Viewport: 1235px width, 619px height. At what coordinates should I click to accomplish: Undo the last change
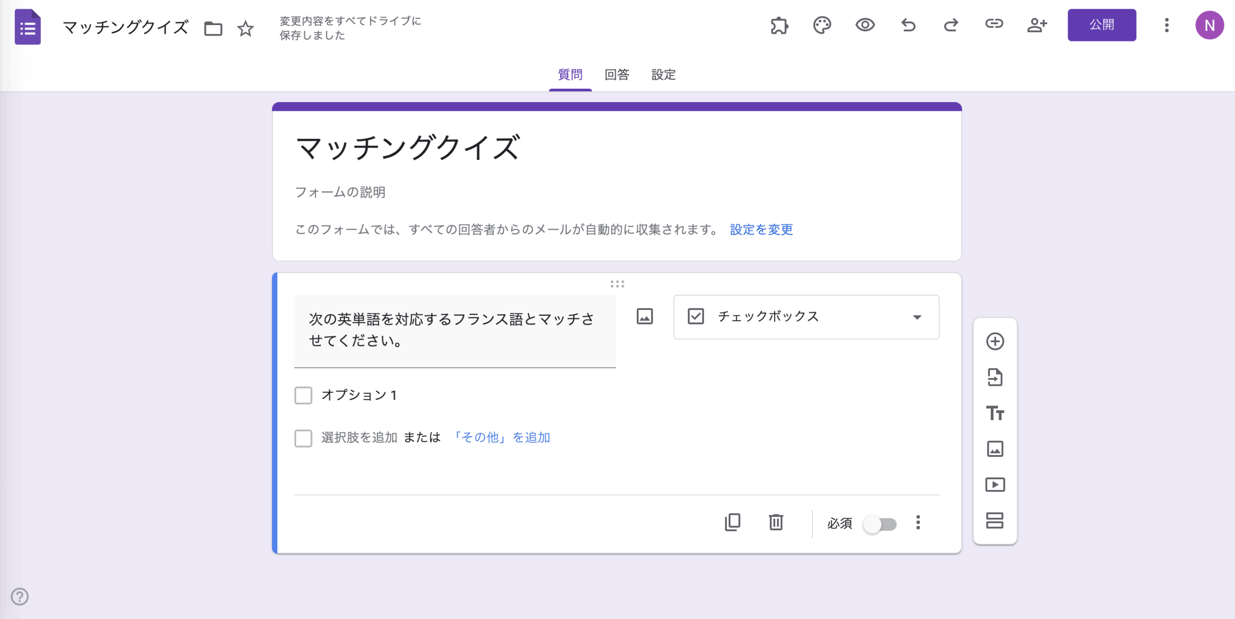[x=908, y=26]
